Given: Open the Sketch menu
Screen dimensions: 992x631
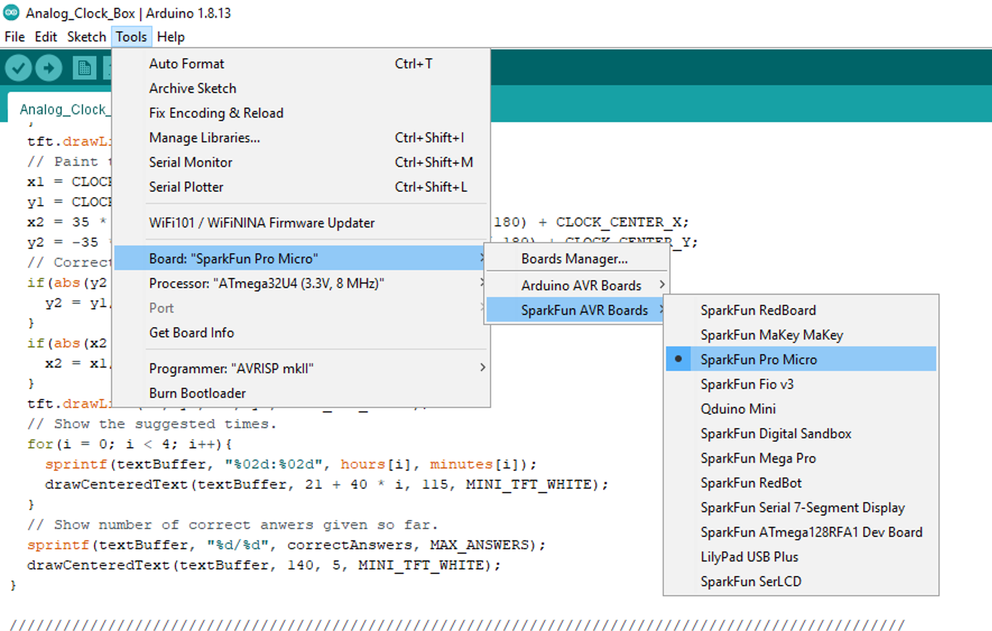Looking at the screenshot, I should point(86,37).
